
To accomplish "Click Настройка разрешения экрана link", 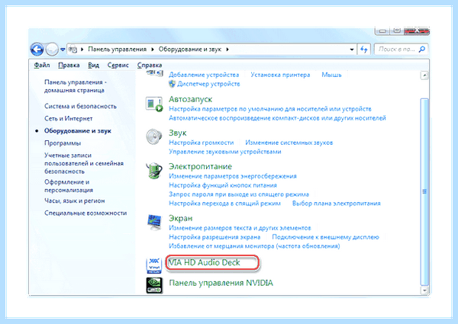I will (x=214, y=237).
